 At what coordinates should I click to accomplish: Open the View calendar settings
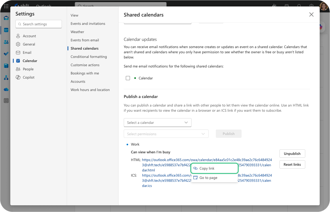click(75, 15)
